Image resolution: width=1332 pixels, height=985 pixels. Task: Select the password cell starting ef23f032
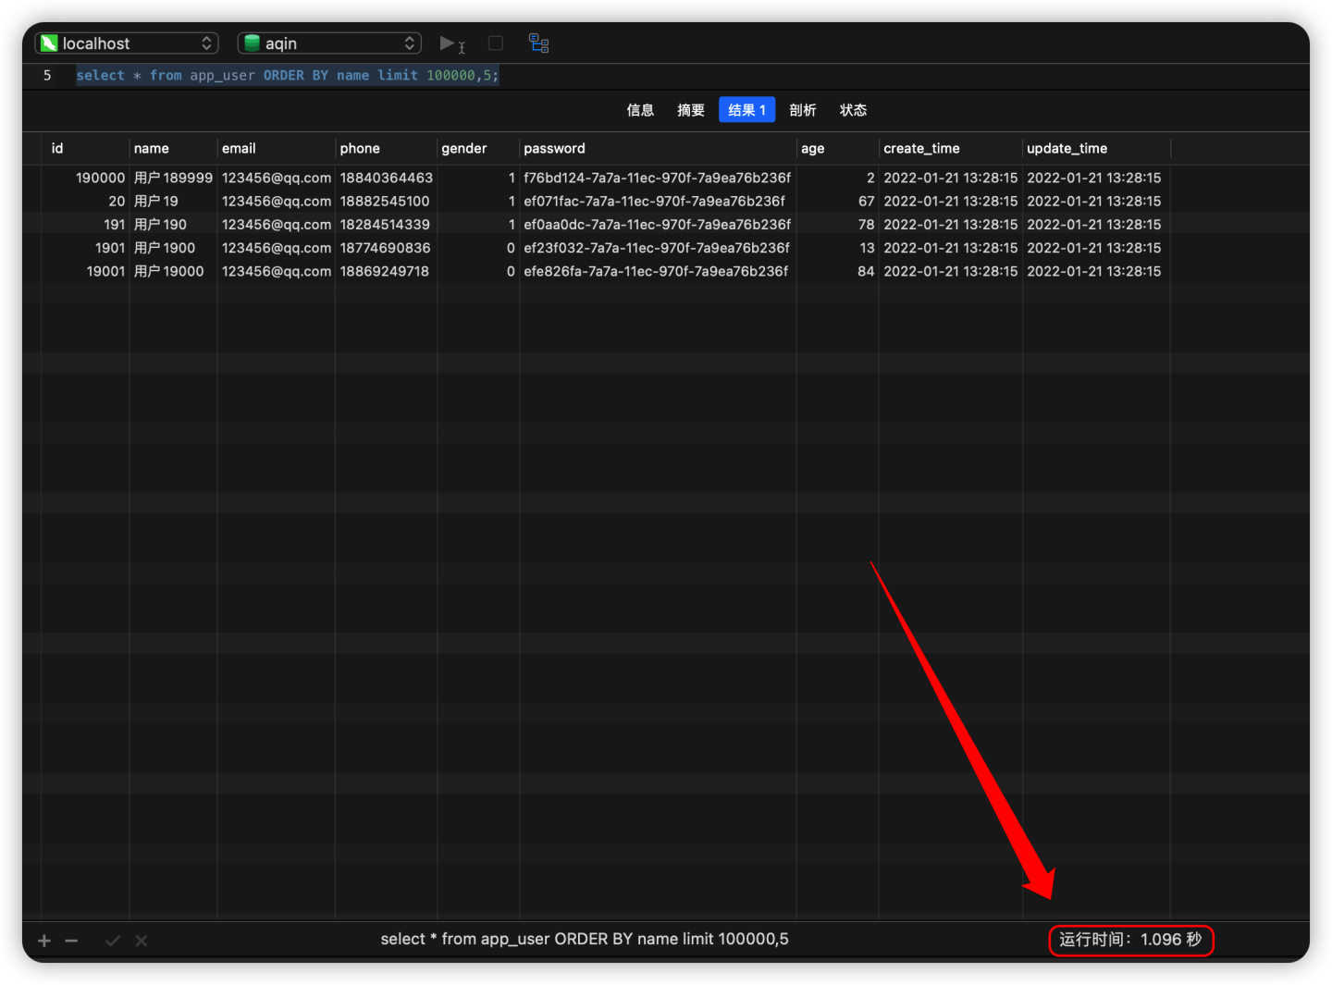[x=657, y=248]
